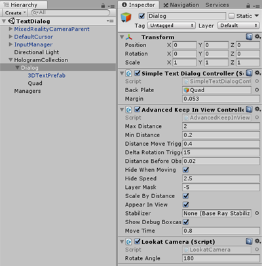
Task: Open the Static dropdown arrow
Action: (257, 16)
